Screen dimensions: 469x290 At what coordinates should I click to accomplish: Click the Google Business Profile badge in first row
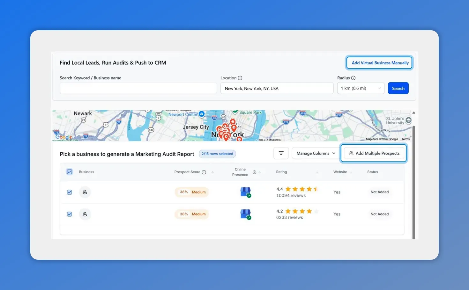click(245, 192)
